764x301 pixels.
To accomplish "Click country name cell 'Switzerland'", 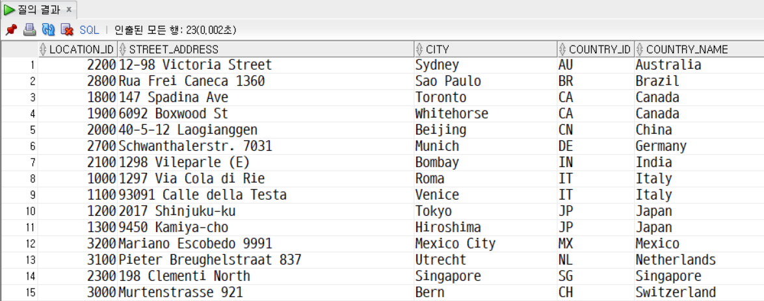I will tap(699, 293).
